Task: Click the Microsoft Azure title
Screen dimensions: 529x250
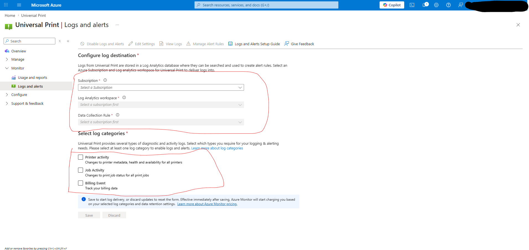Action: (x=46, y=5)
